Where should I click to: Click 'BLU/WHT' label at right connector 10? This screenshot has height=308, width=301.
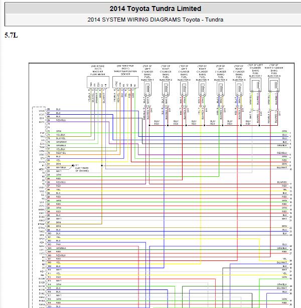282,168
